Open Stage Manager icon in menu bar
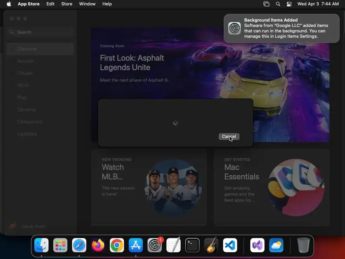Screen dimensions: 345x259 266,4
